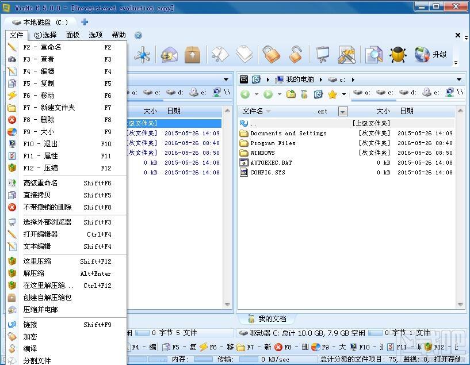Image resolution: width=470 pixels, height=365 pixels.
Task: Select the WINDOWS folder
Action: [347, 153]
